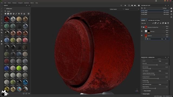Filter assets by Alphas icon
Image resolution: width=173 pixels, height=97 pixels.
19,14
